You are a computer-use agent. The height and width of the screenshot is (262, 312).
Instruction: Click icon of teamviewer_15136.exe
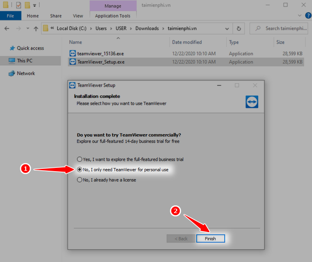tap(72, 53)
